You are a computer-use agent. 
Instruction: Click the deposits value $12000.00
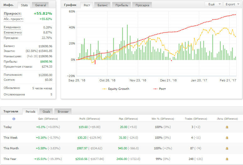click(46, 75)
